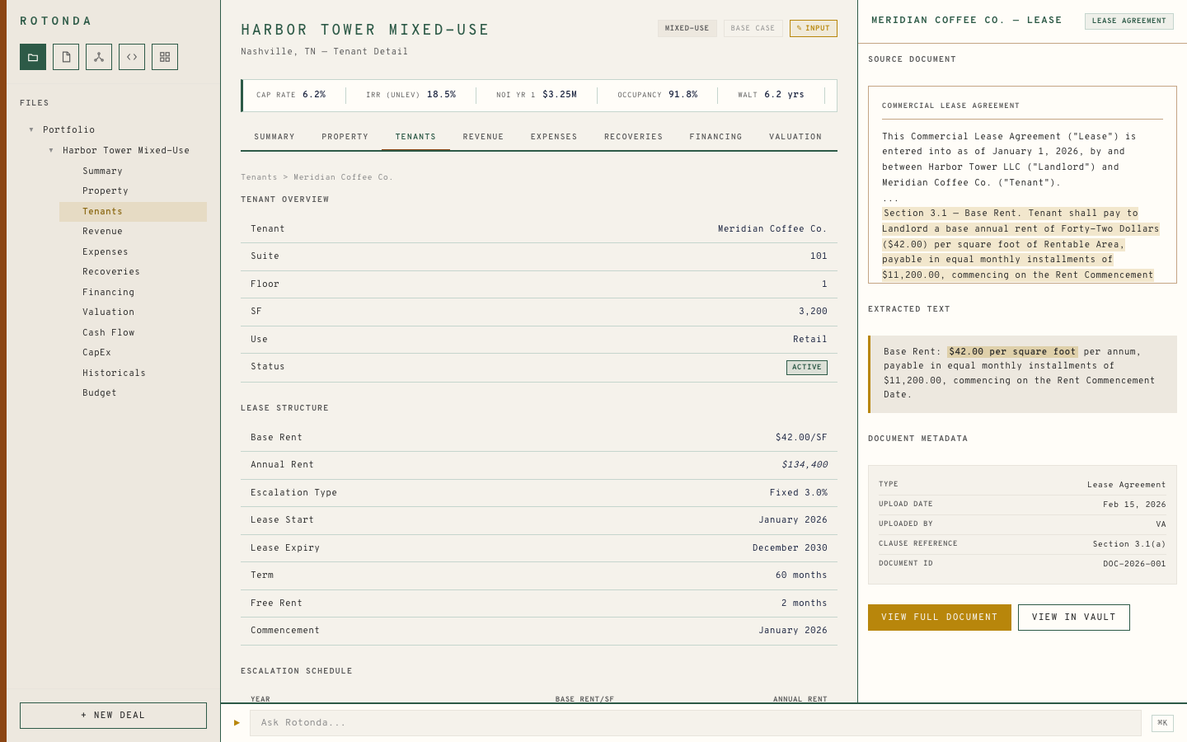Switch to BASE CASE scenario
The height and width of the screenshot is (742, 1187).
coord(753,27)
